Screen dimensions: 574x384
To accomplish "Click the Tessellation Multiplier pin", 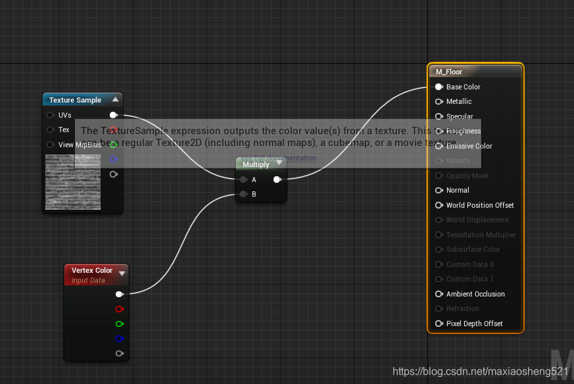I will [x=439, y=235].
